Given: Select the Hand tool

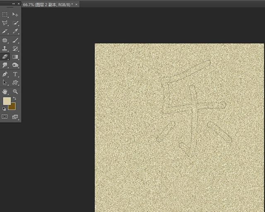Looking at the screenshot, I should click(x=5, y=92).
